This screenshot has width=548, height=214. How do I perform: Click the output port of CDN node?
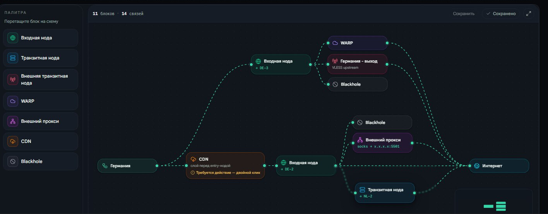264,165
